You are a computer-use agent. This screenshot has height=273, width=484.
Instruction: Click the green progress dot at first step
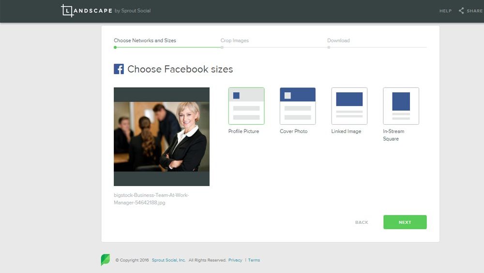coord(115,47)
